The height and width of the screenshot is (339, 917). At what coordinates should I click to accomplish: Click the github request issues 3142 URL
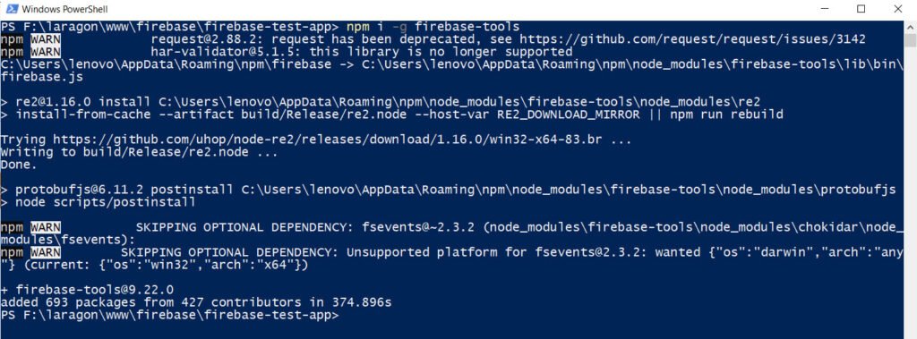click(692, 39)
